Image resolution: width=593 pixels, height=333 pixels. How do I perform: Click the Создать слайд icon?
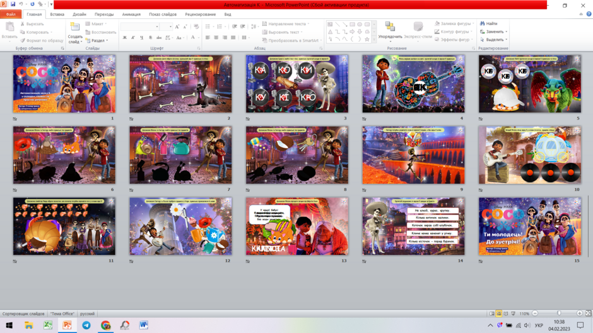pyautogui.click(x=75, y=26)
